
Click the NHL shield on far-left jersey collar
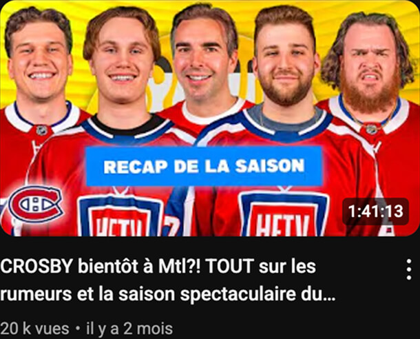click(42, 130)
